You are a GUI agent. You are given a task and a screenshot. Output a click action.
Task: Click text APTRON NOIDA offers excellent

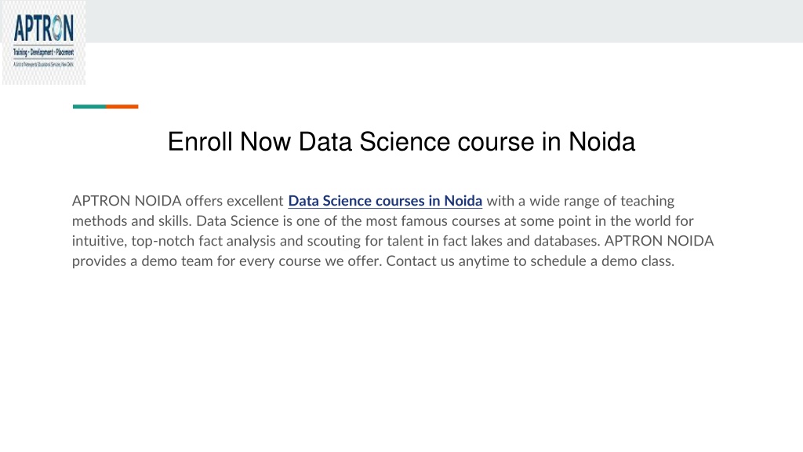178,201
